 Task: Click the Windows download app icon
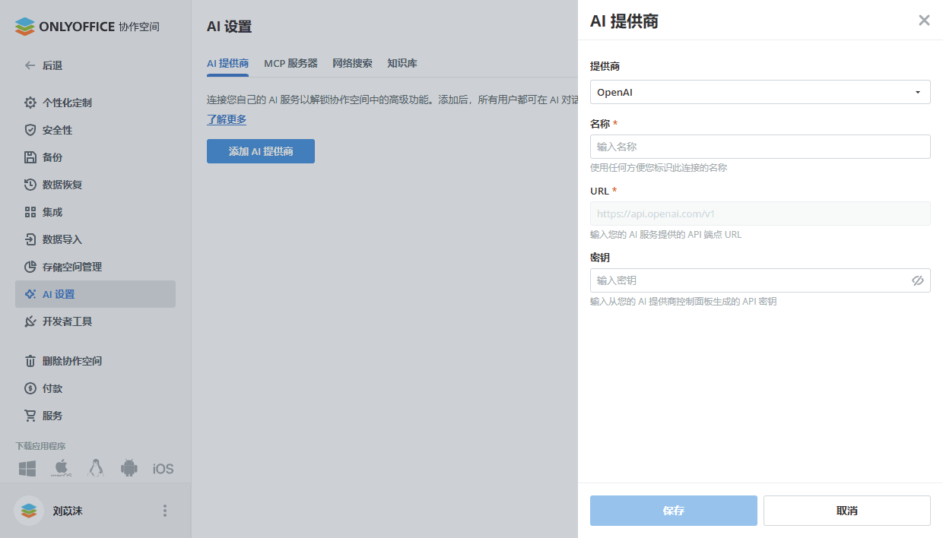(x=27, y=468)
